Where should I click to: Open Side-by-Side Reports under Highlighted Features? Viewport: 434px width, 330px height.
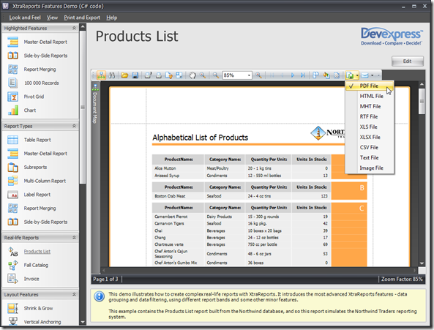37,56
